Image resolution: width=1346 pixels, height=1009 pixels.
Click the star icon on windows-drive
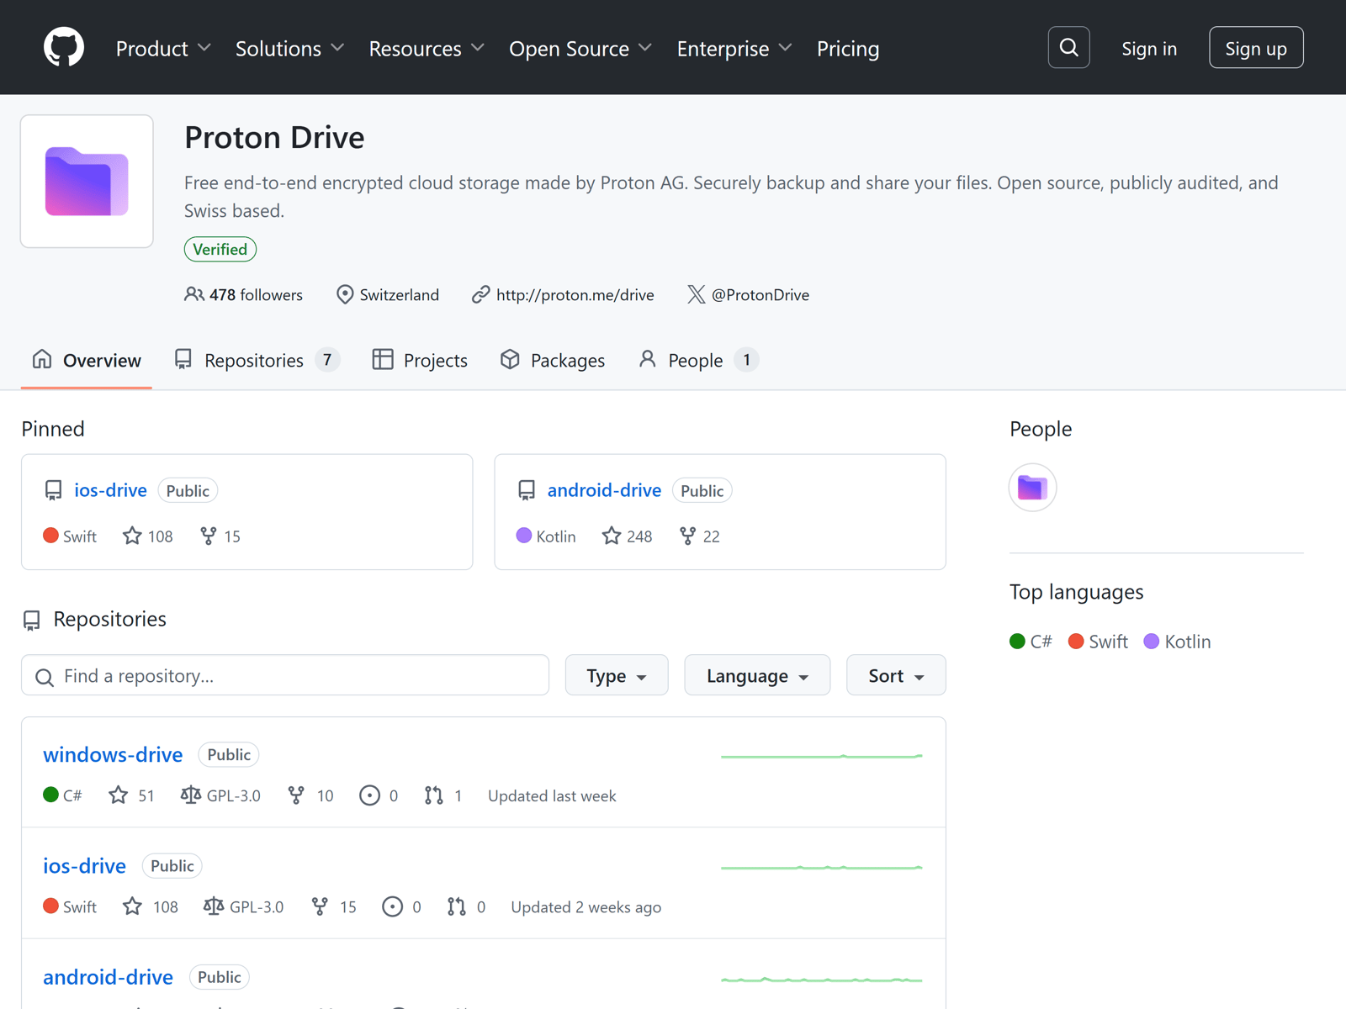click(119, 795)
